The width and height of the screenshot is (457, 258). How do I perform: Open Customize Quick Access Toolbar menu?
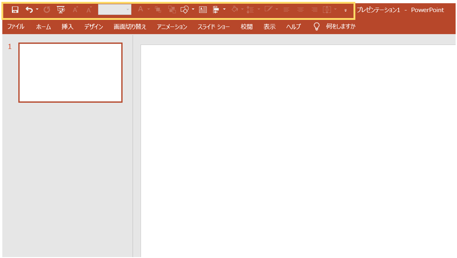345,10
